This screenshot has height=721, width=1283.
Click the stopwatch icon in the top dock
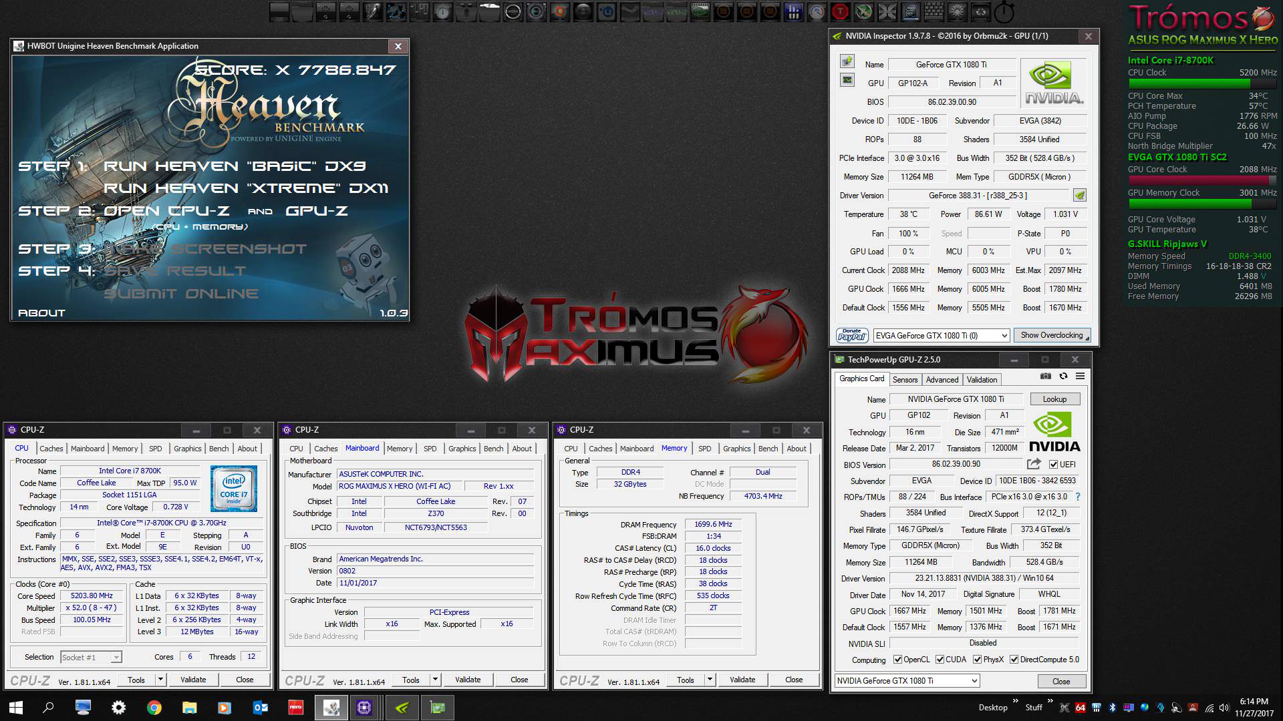click(1004, 12)
